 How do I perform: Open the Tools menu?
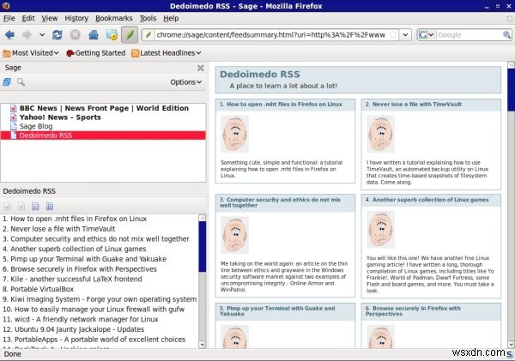coord(148,18)
